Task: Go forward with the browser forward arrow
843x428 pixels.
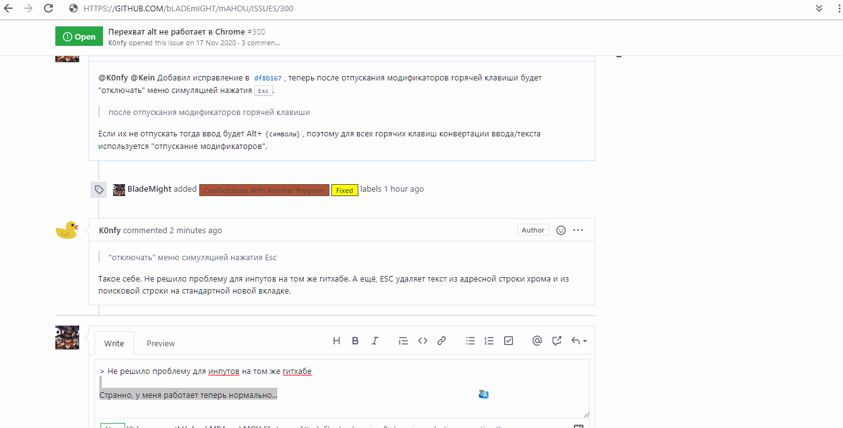Action: point(28,9)
